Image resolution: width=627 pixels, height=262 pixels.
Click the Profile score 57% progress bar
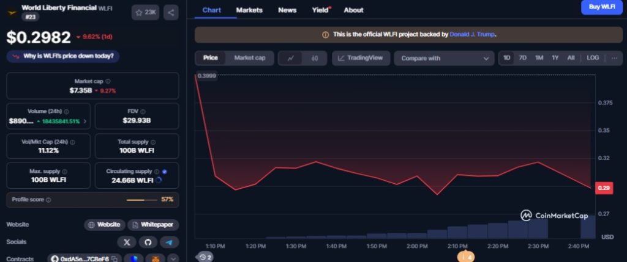[141, 200]
